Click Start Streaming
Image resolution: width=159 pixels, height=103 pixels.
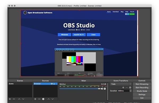pyautogui.click(x=142, y=84)
